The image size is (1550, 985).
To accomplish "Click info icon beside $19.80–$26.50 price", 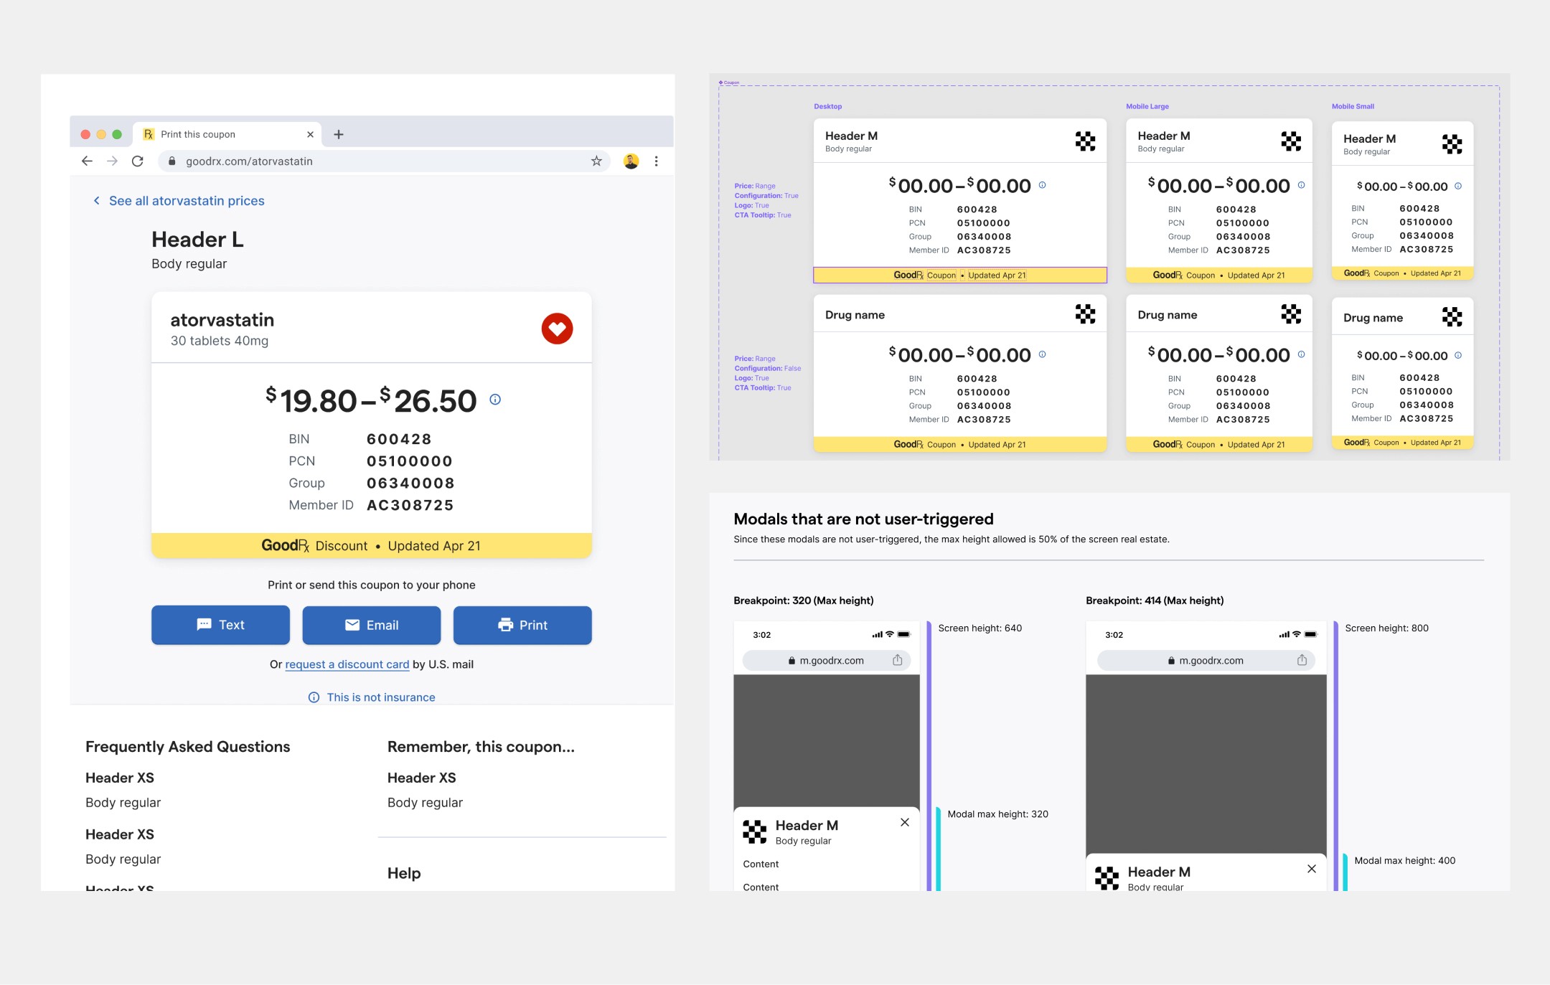I will point(495,400).
